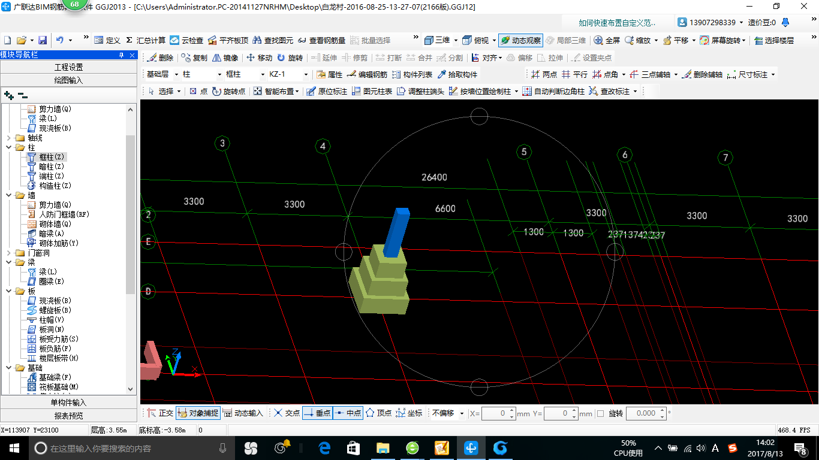The width and height of the screenshot is (819, 460).
Task: Open 属性 properties panel
Action: pyautogui.click(x=329, y=75)
